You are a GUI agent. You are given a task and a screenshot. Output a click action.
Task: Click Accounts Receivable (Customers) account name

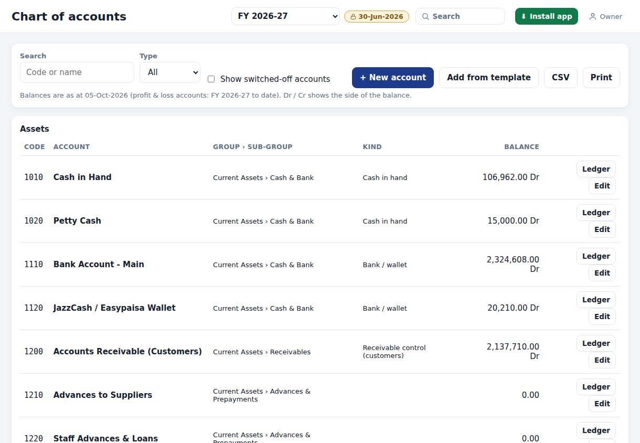point(127,352)
